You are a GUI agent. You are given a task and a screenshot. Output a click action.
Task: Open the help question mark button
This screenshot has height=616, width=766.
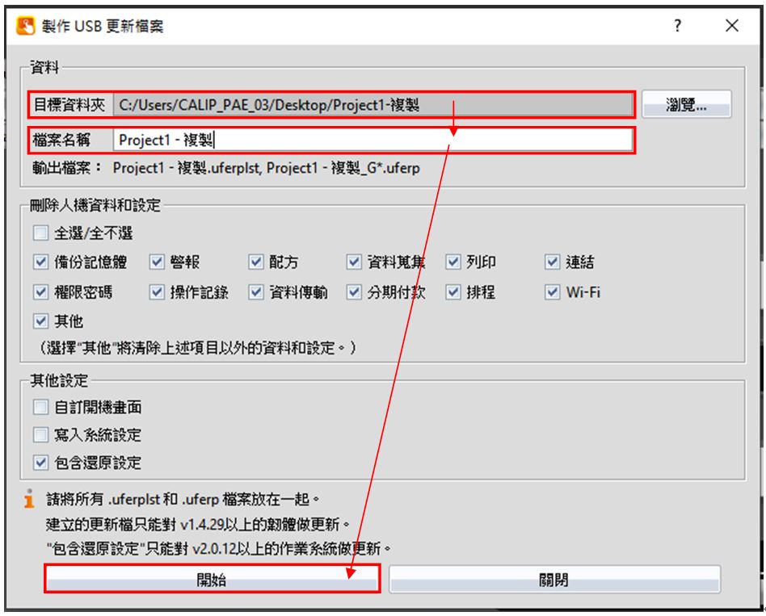coord(677,25)
